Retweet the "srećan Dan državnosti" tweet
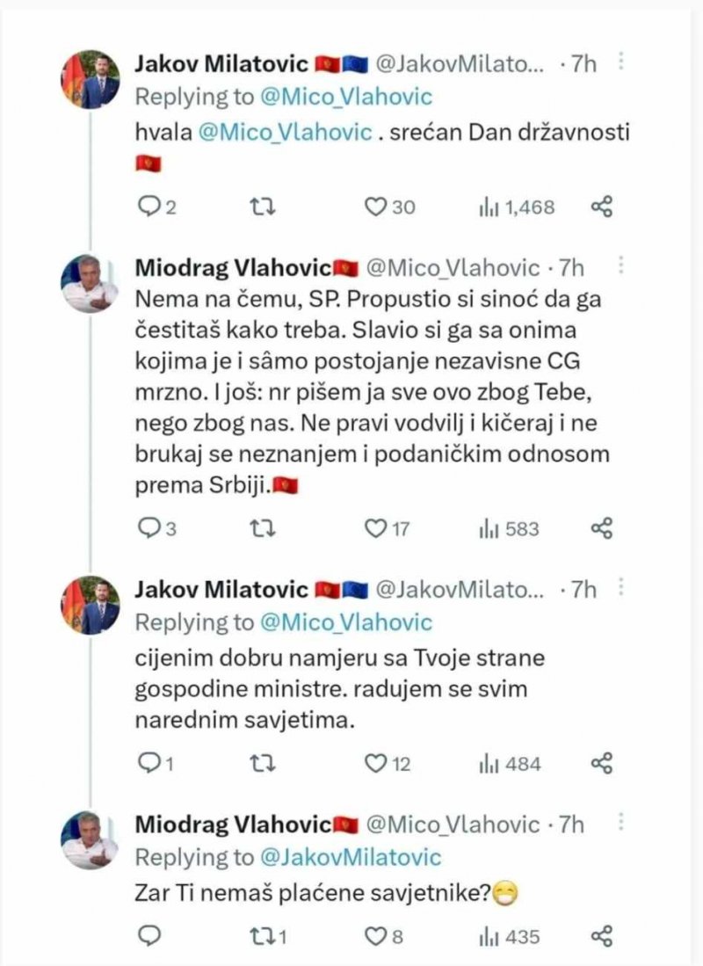The image size is (703, 966). 262,207
